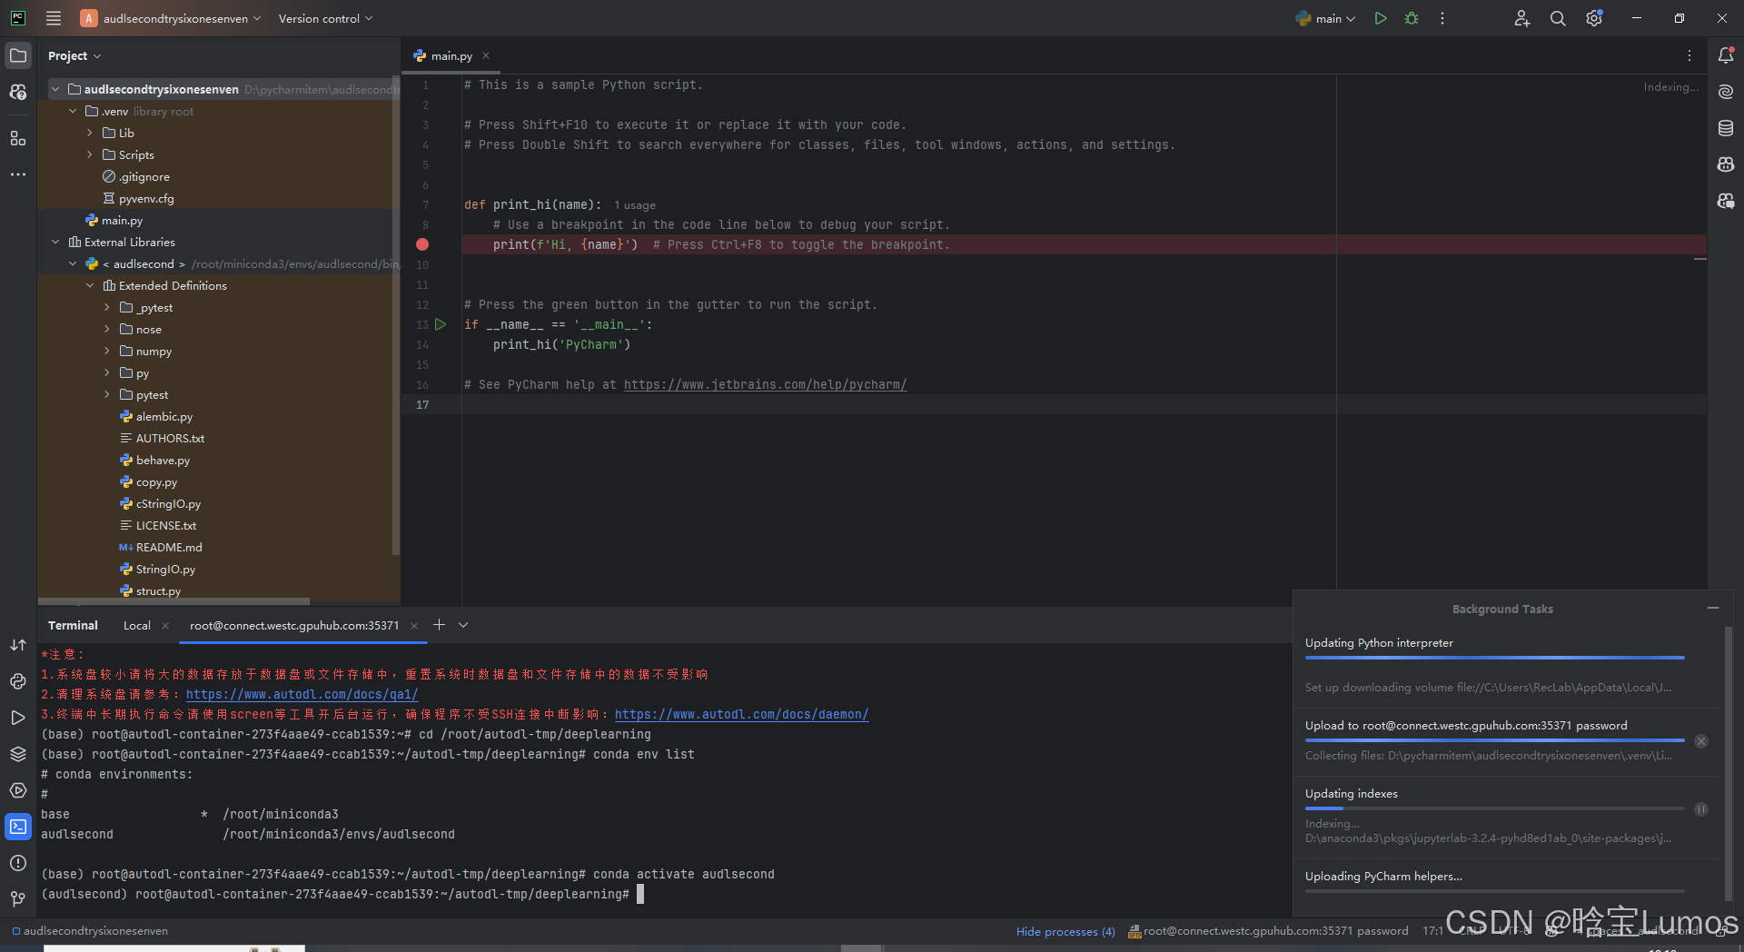The width and height of the screenshot is (1744, 952).
Task: Open the AI Assistant panel
Action: coord(1726,91)
